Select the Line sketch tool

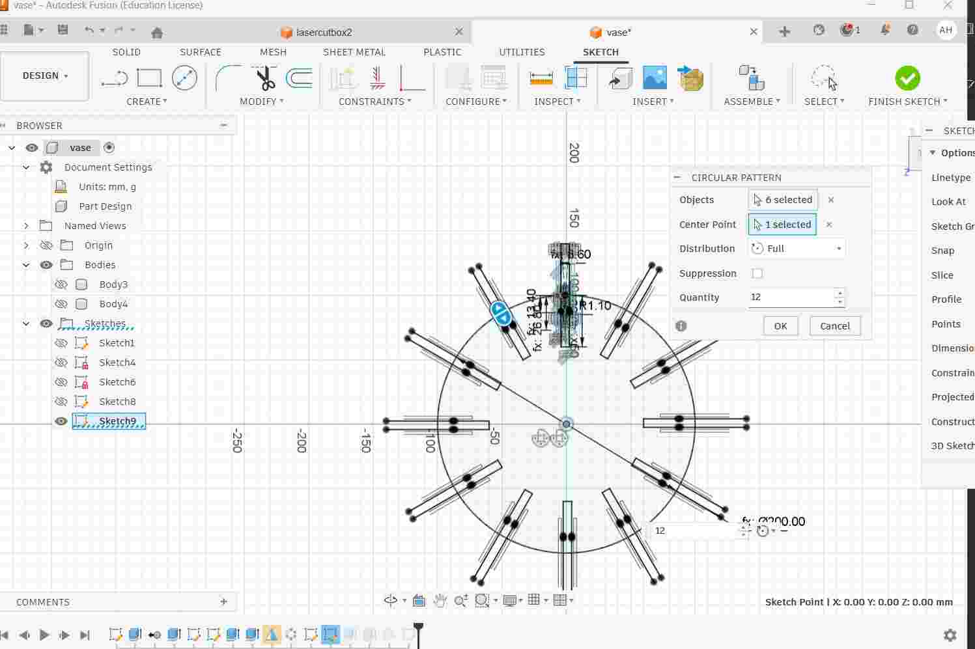115,79
